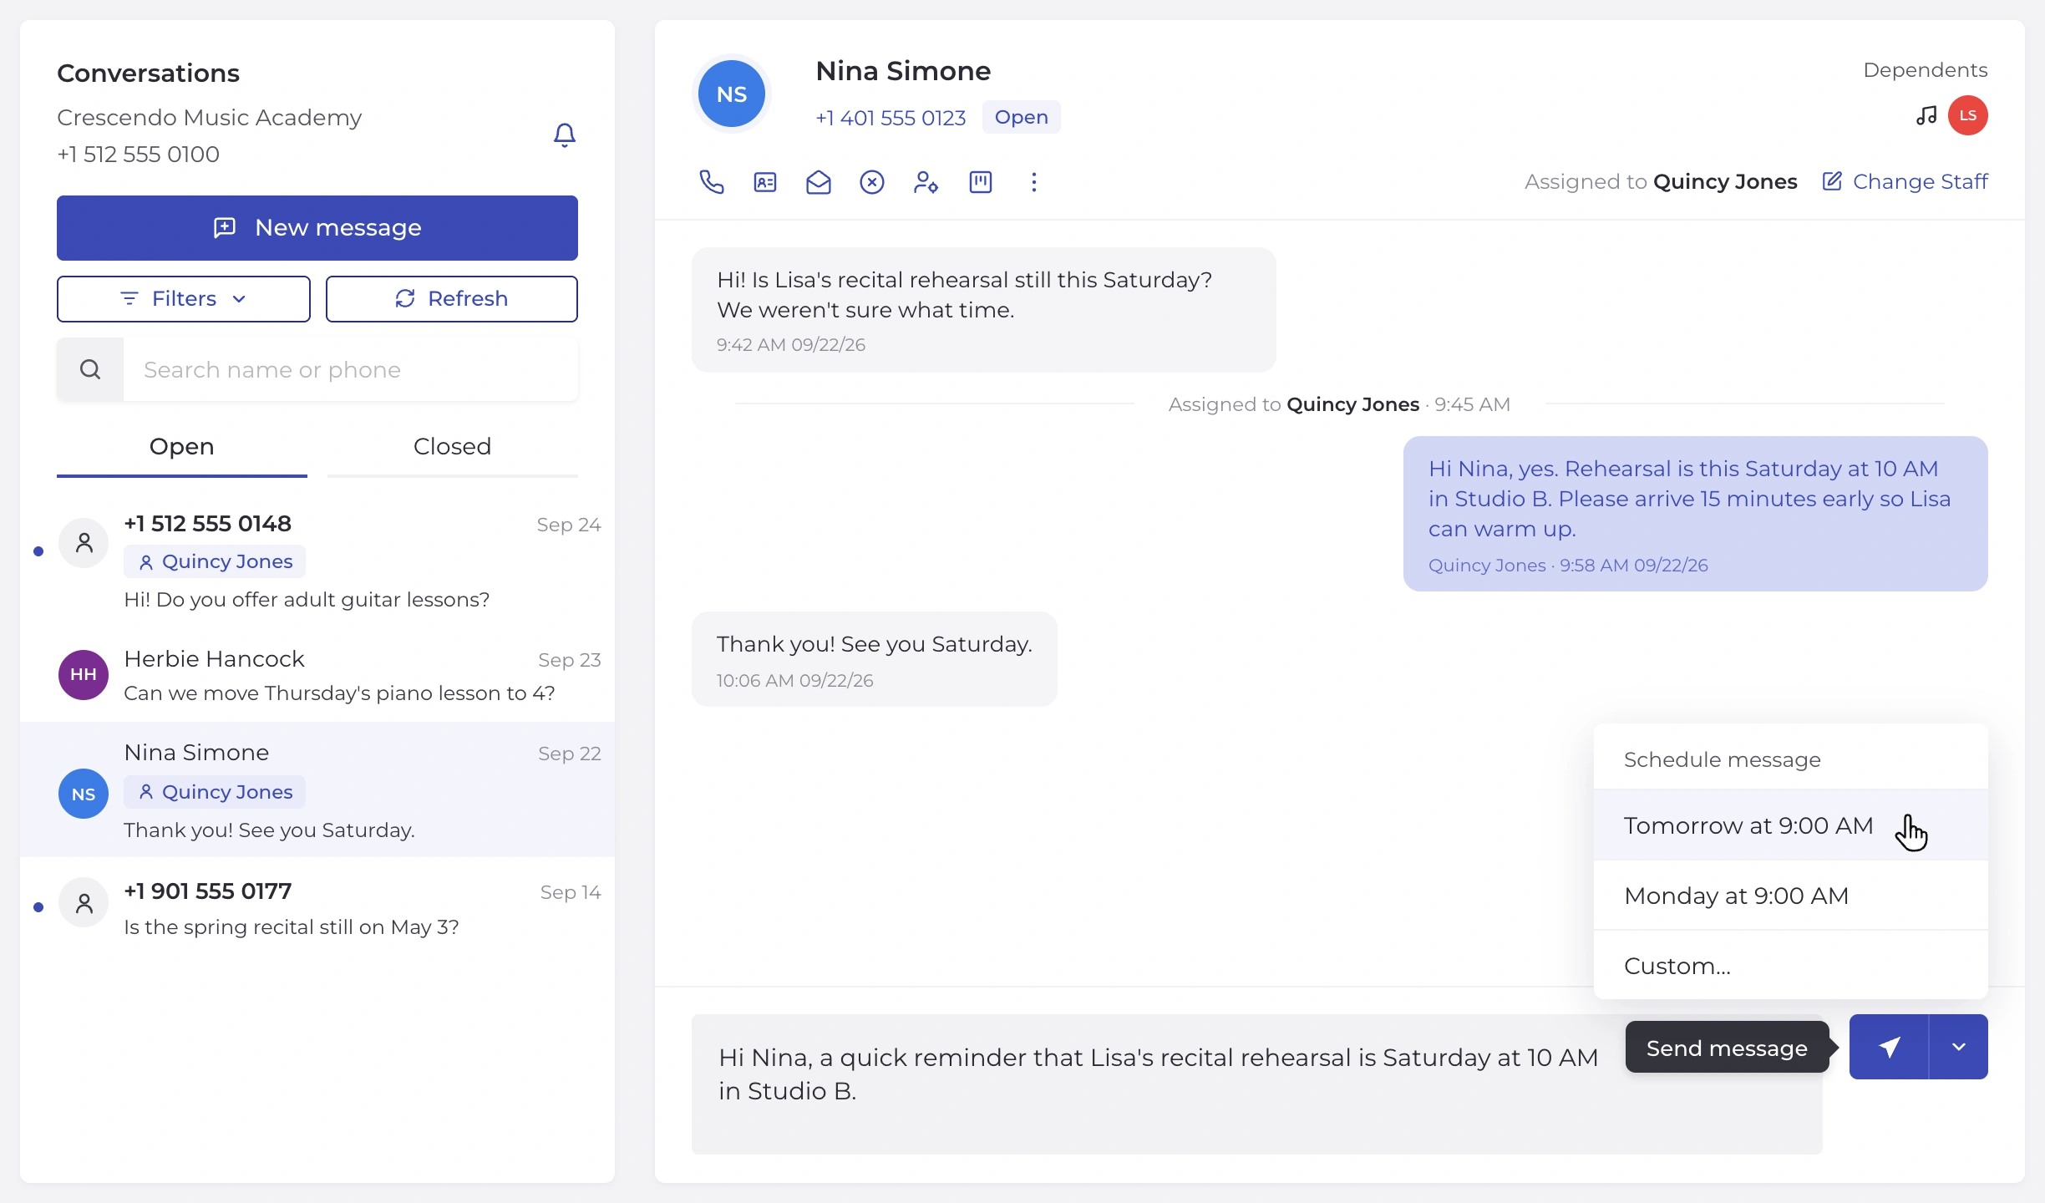Select the Custom... schedule option

pos(1791,966)
